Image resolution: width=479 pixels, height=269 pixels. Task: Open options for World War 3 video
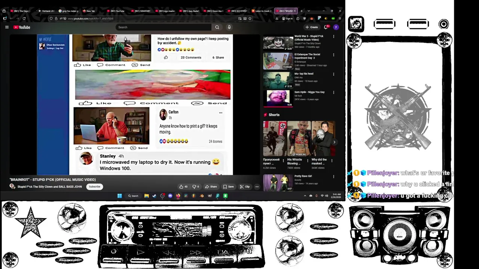[333, 37]
